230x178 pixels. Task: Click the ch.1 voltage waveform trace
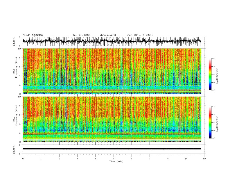[x=112, y=41]
